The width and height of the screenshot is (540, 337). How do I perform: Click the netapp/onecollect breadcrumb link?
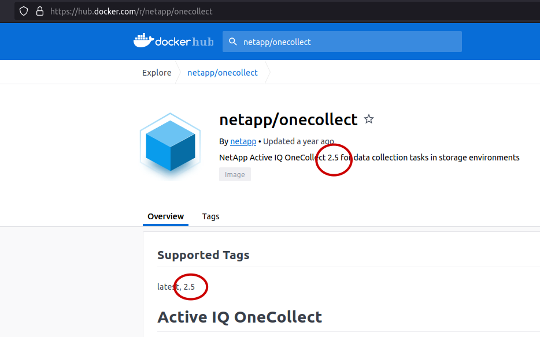point(223,73)
